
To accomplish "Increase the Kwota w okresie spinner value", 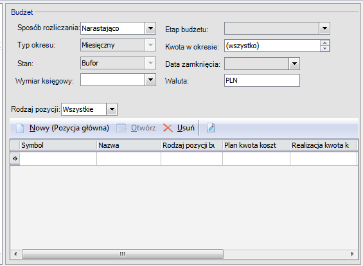I will pyautogui.click(x=325, y=43).
